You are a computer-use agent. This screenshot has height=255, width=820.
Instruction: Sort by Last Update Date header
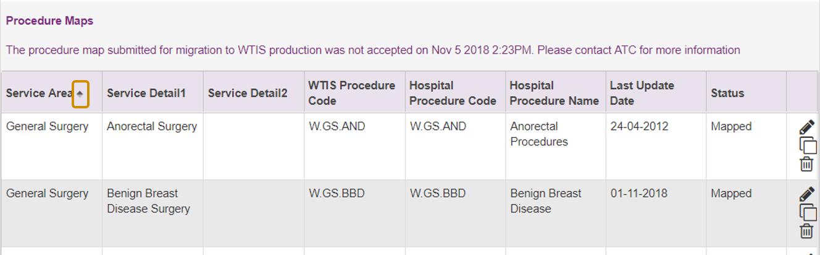pos(642,93)
